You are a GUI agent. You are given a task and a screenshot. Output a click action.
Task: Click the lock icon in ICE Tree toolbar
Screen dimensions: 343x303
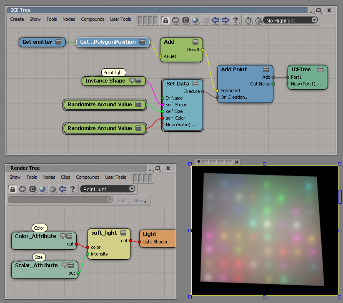click(x=165, y=20)
